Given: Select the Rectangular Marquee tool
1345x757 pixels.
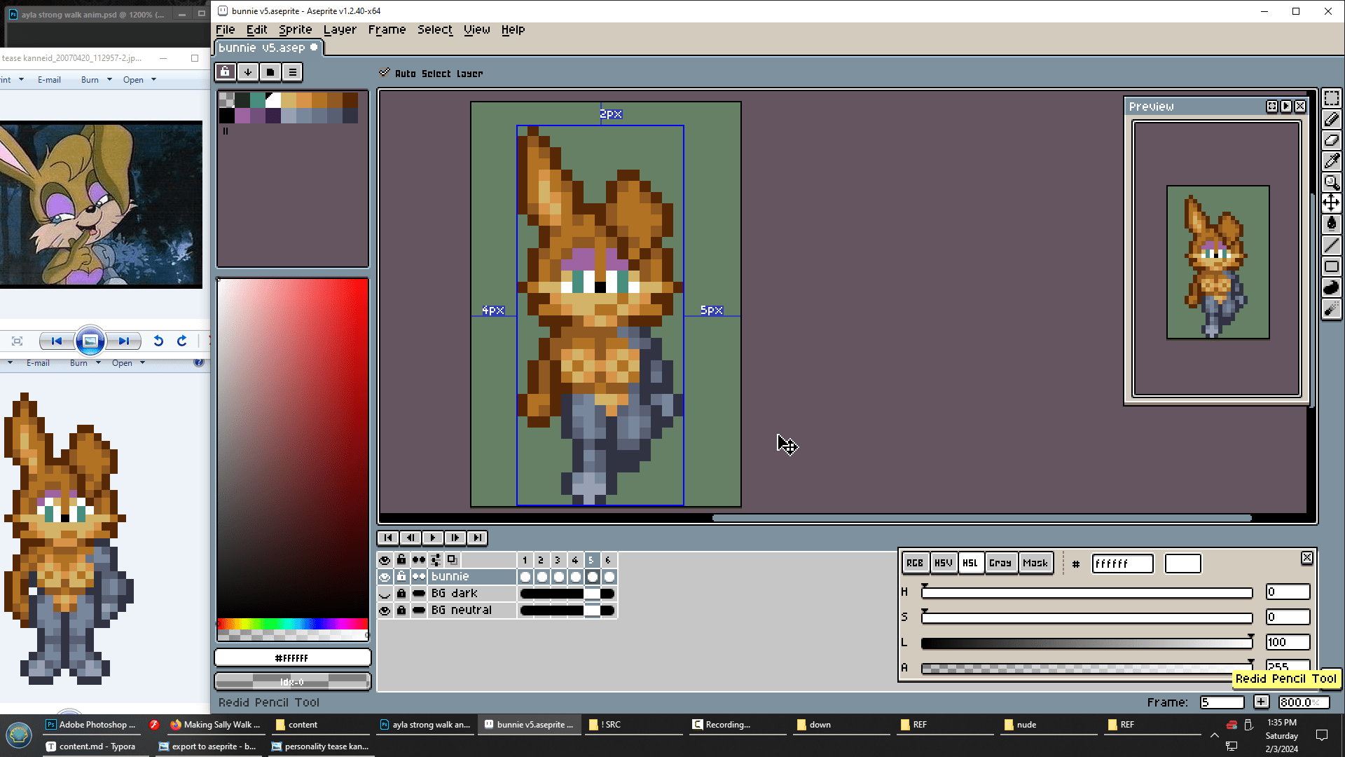Looking at the screenshot, I should point(1331,98).
